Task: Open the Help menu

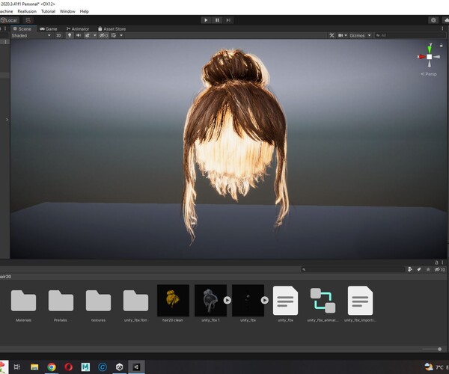Action: point(84,11)
